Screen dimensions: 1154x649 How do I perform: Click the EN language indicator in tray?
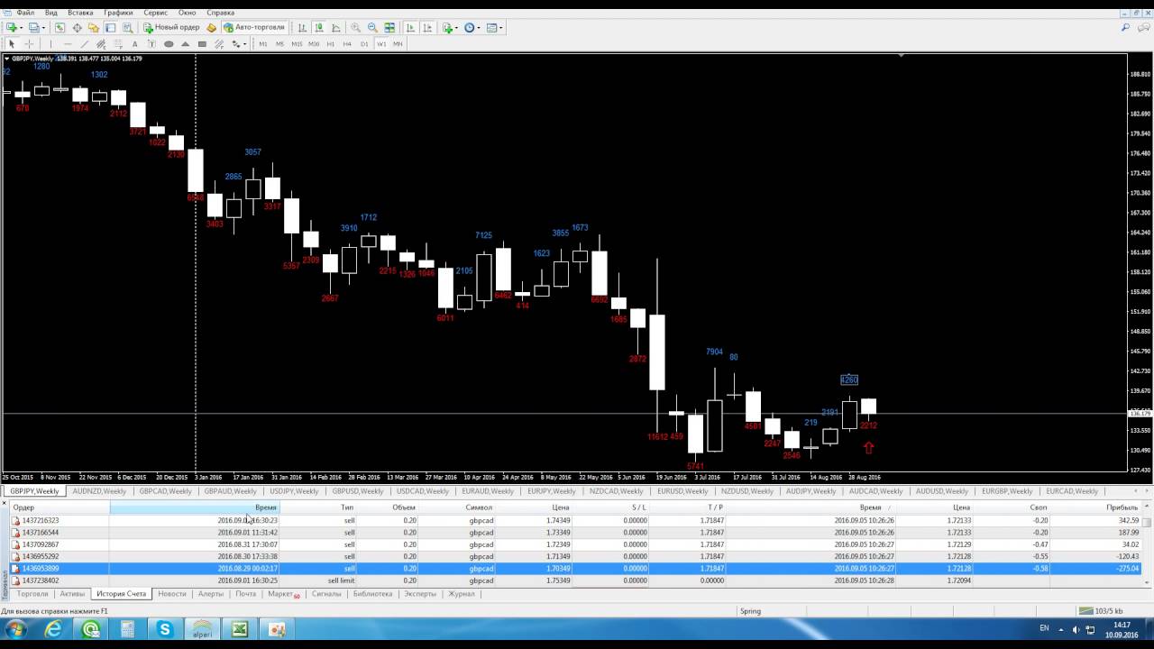click(x=1044, y=628)
